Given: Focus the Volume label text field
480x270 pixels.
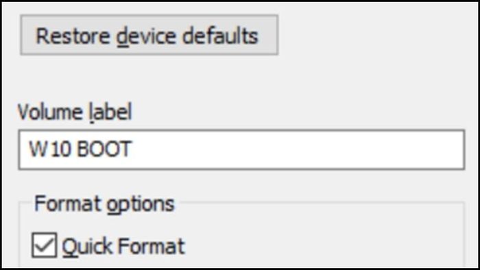Looking at the screenshot, I should 241,149.
